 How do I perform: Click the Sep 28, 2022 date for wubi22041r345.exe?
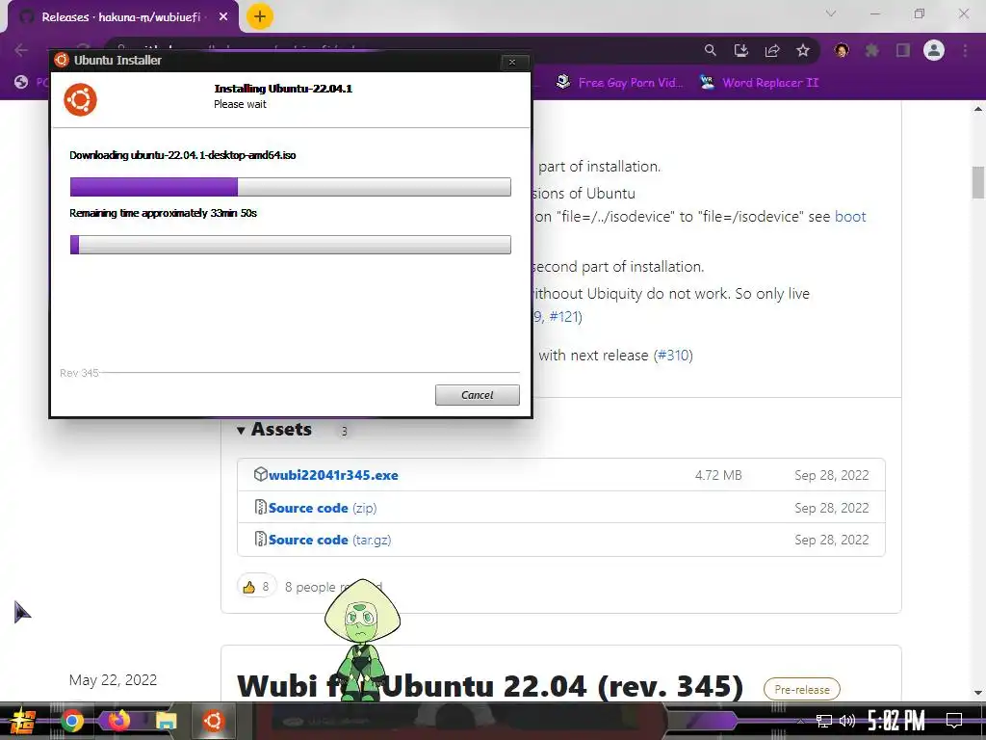831,475
